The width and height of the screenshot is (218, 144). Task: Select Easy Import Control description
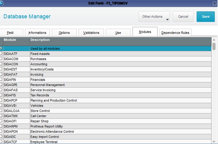pos(45,137)
